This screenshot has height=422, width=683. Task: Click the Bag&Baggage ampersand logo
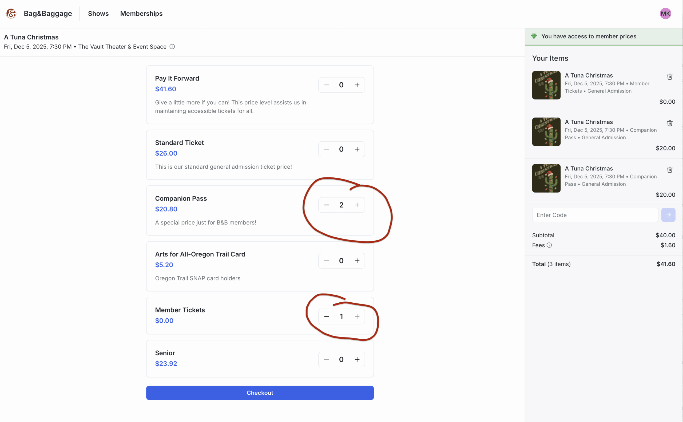coord(11,13)
